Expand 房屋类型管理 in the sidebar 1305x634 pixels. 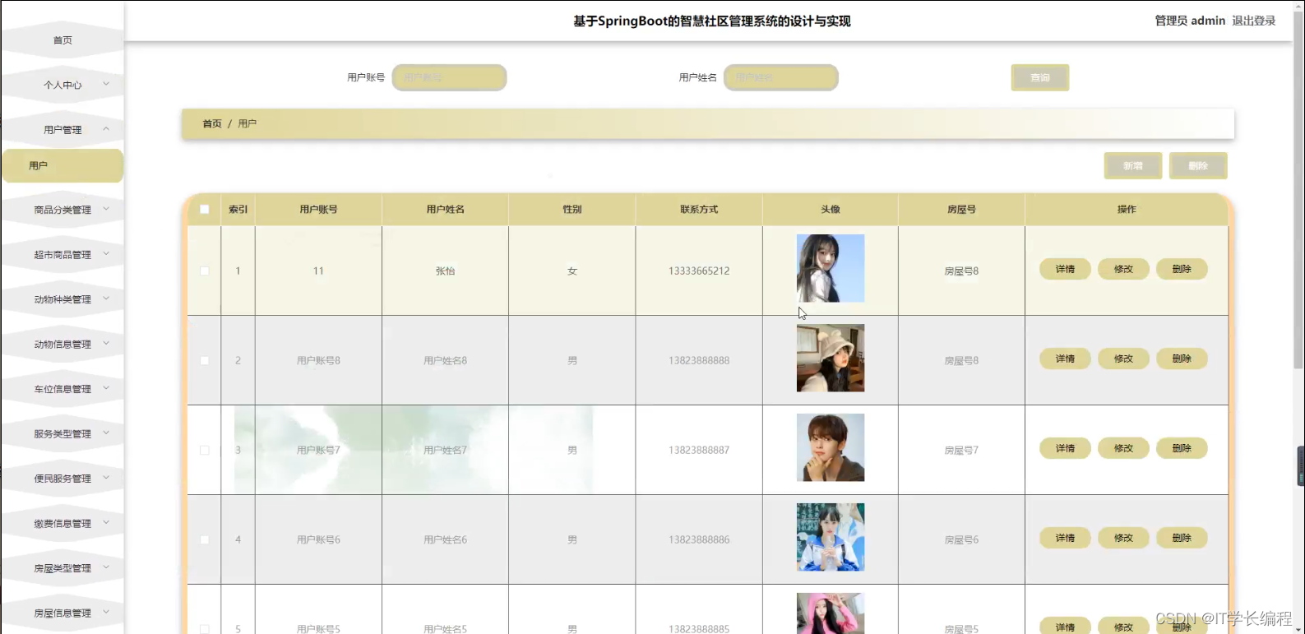tap(62, 568)
